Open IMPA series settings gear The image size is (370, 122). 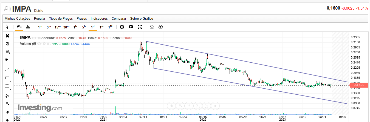tap(39, 38)
